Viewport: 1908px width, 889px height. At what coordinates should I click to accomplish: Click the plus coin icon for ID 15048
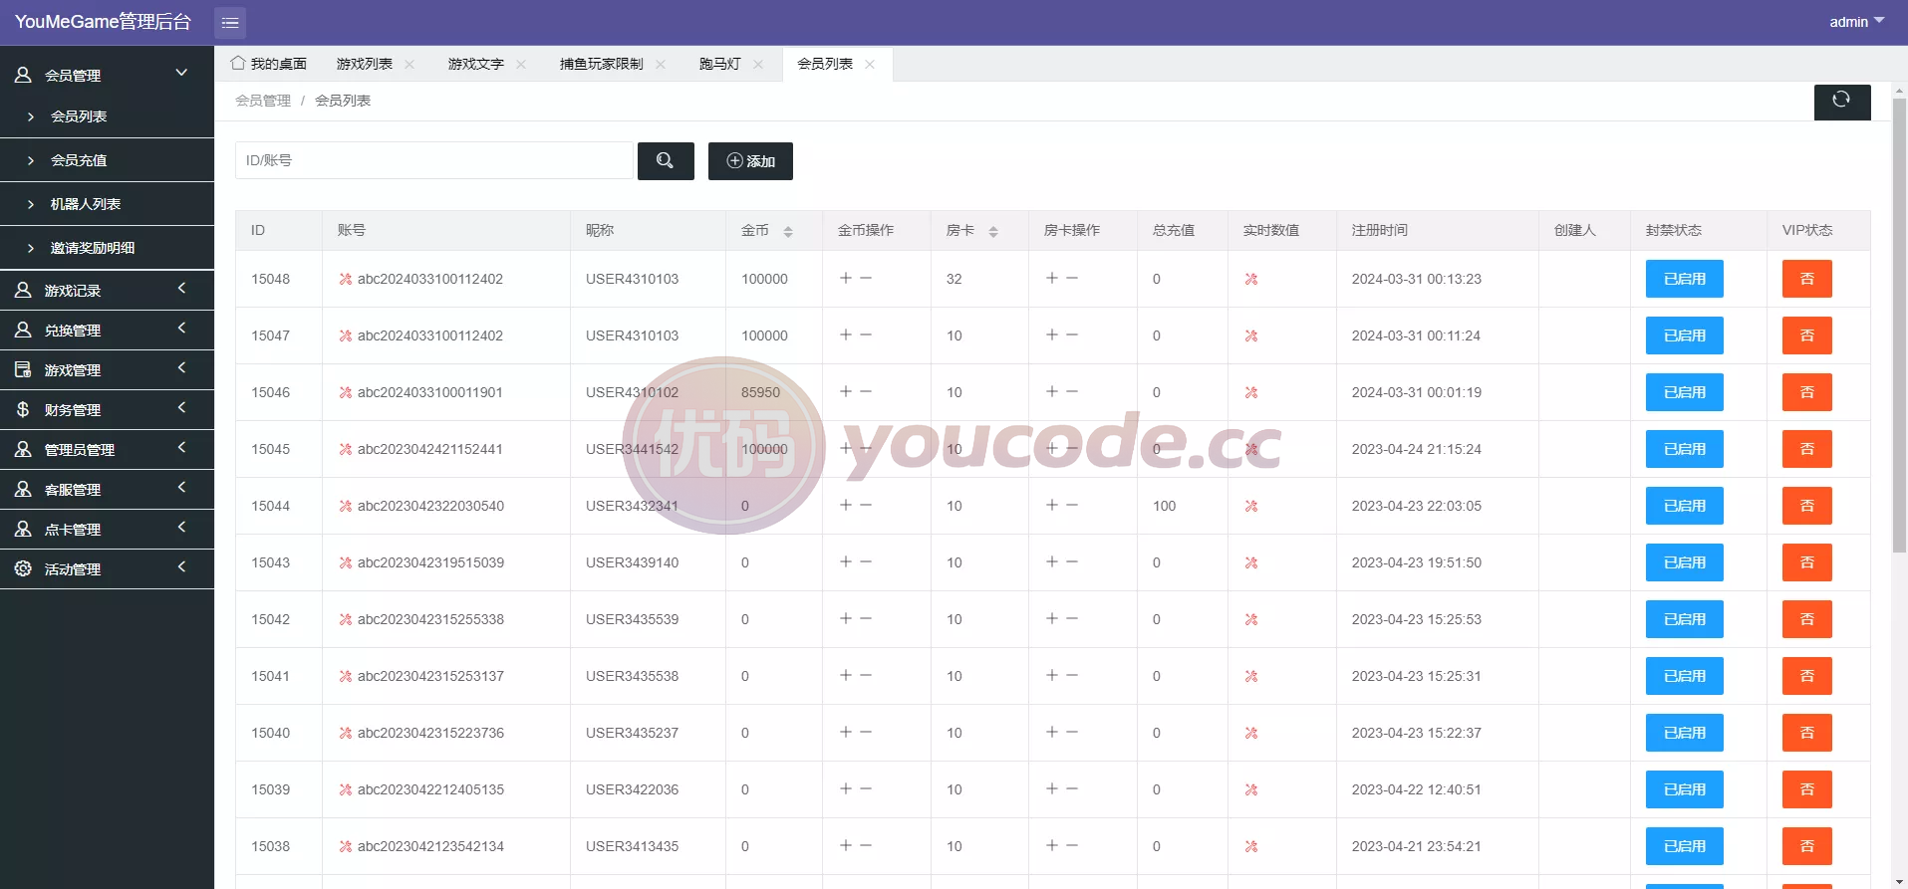click(846, 278)
